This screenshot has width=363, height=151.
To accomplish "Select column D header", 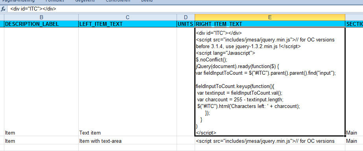I will tap(186, 17).
